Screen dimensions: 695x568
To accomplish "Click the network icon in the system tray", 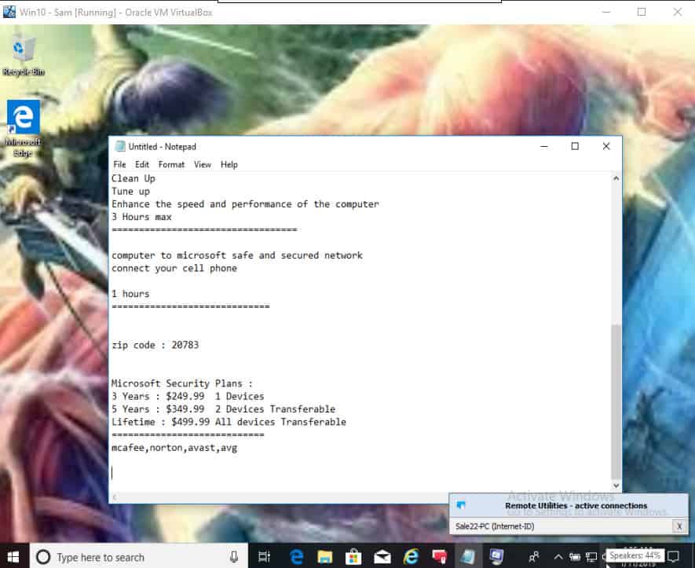I will pos(591,557).
